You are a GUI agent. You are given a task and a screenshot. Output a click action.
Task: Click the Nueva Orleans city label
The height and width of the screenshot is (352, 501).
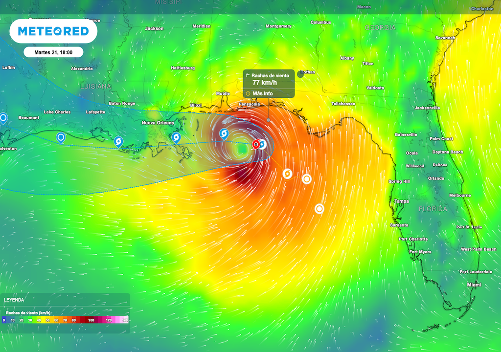tap(158, 123)
